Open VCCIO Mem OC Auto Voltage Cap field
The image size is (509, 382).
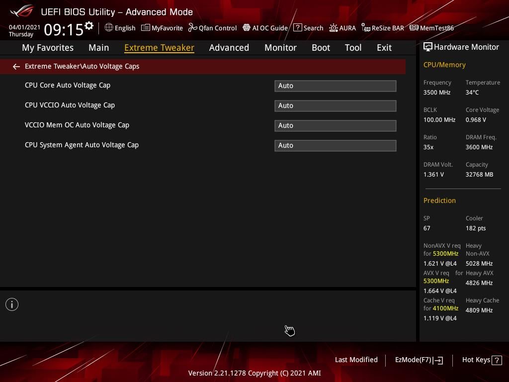[x=336, y=126]
